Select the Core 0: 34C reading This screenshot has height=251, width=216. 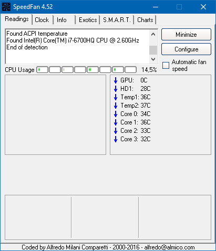coord(135,114)
